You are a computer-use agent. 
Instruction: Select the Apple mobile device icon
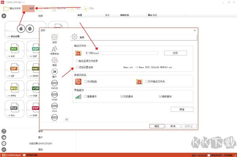coord(21,28)
